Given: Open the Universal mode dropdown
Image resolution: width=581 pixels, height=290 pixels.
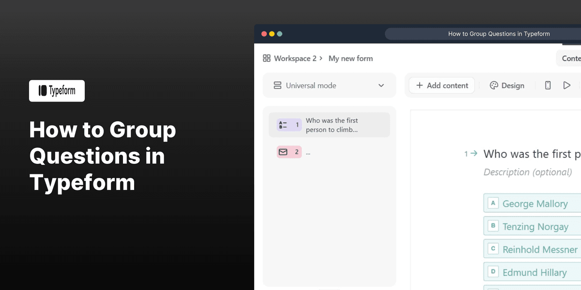Looking at the screenshot, I should [x=329, y=85].
